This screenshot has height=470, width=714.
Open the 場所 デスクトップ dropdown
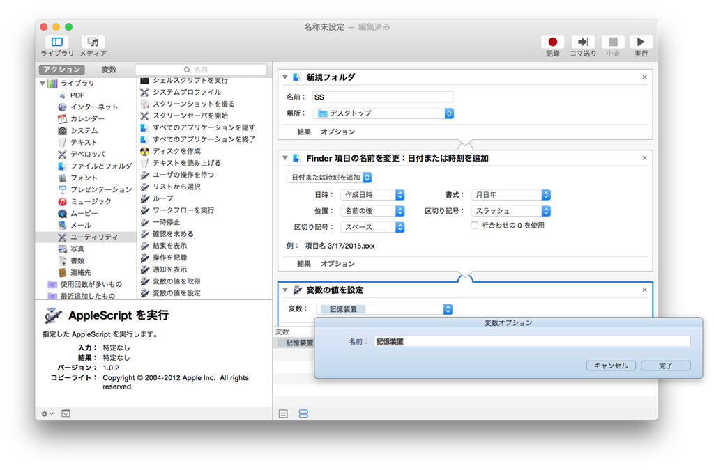(383, 113)
